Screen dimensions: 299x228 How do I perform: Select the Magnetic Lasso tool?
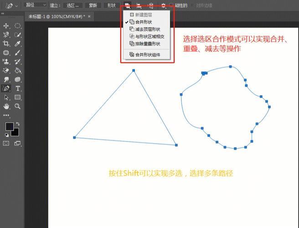point(6,35)
